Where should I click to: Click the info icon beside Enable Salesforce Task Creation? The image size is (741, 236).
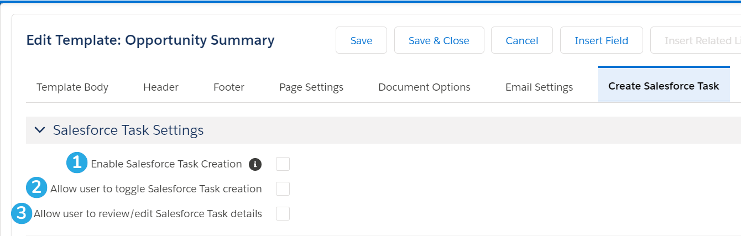(255, 164)
